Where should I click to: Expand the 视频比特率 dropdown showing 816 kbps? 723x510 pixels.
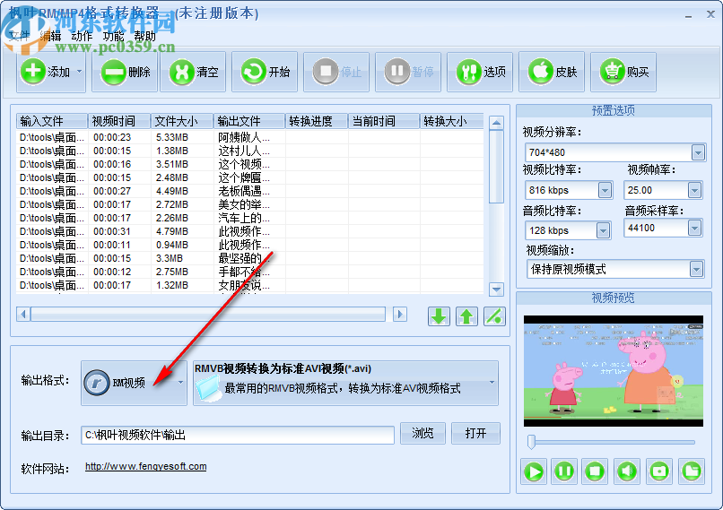(605, 190)
